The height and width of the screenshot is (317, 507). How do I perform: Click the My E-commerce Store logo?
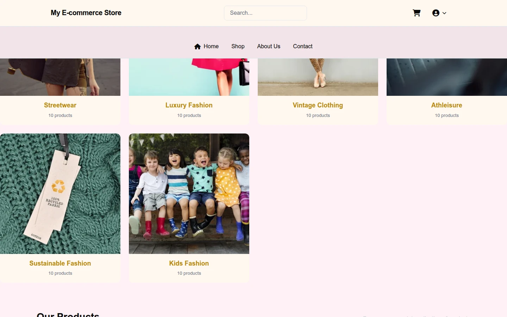pyautogui.click(x=86, y=13)
